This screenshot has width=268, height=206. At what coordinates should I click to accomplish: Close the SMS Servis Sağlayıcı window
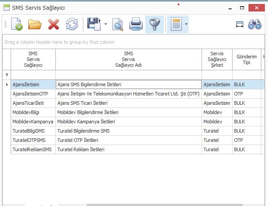(256, 8)
